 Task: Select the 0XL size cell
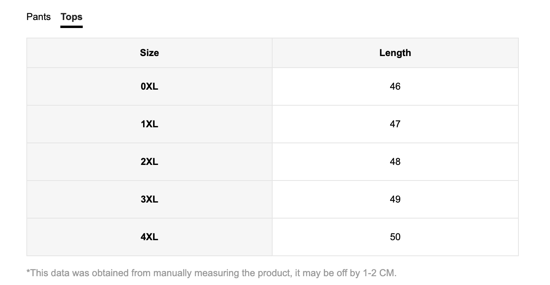pyautogui.click(x=149, y=86)
